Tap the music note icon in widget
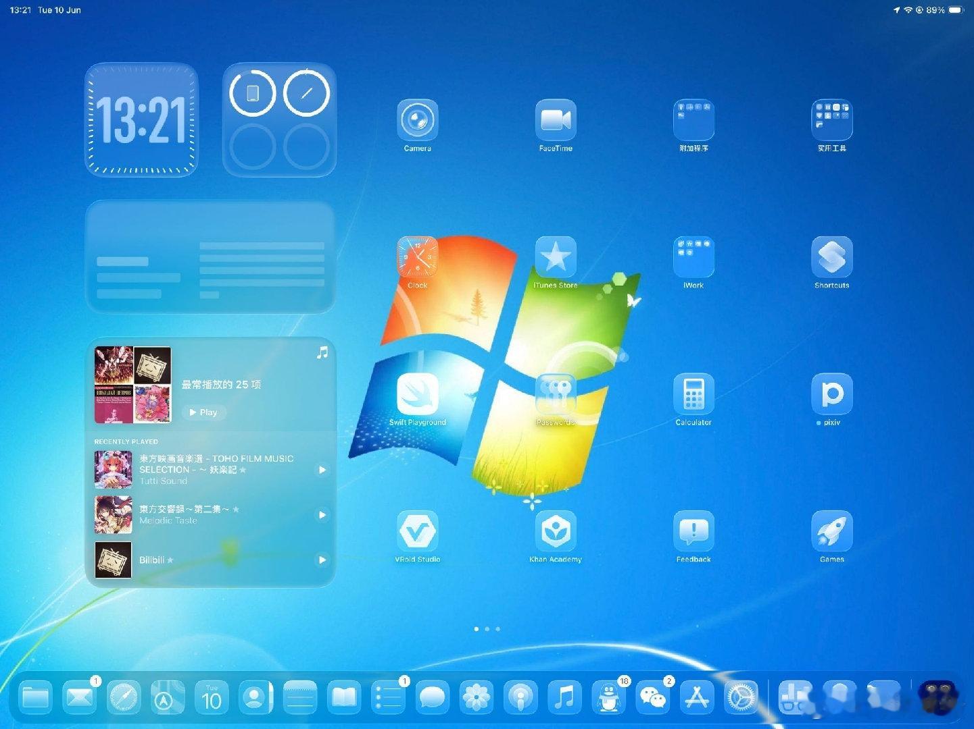This screenshot has height=729, width=974. [x=322, y=352]
